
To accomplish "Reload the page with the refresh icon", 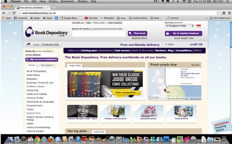I will tap(14, 13).
